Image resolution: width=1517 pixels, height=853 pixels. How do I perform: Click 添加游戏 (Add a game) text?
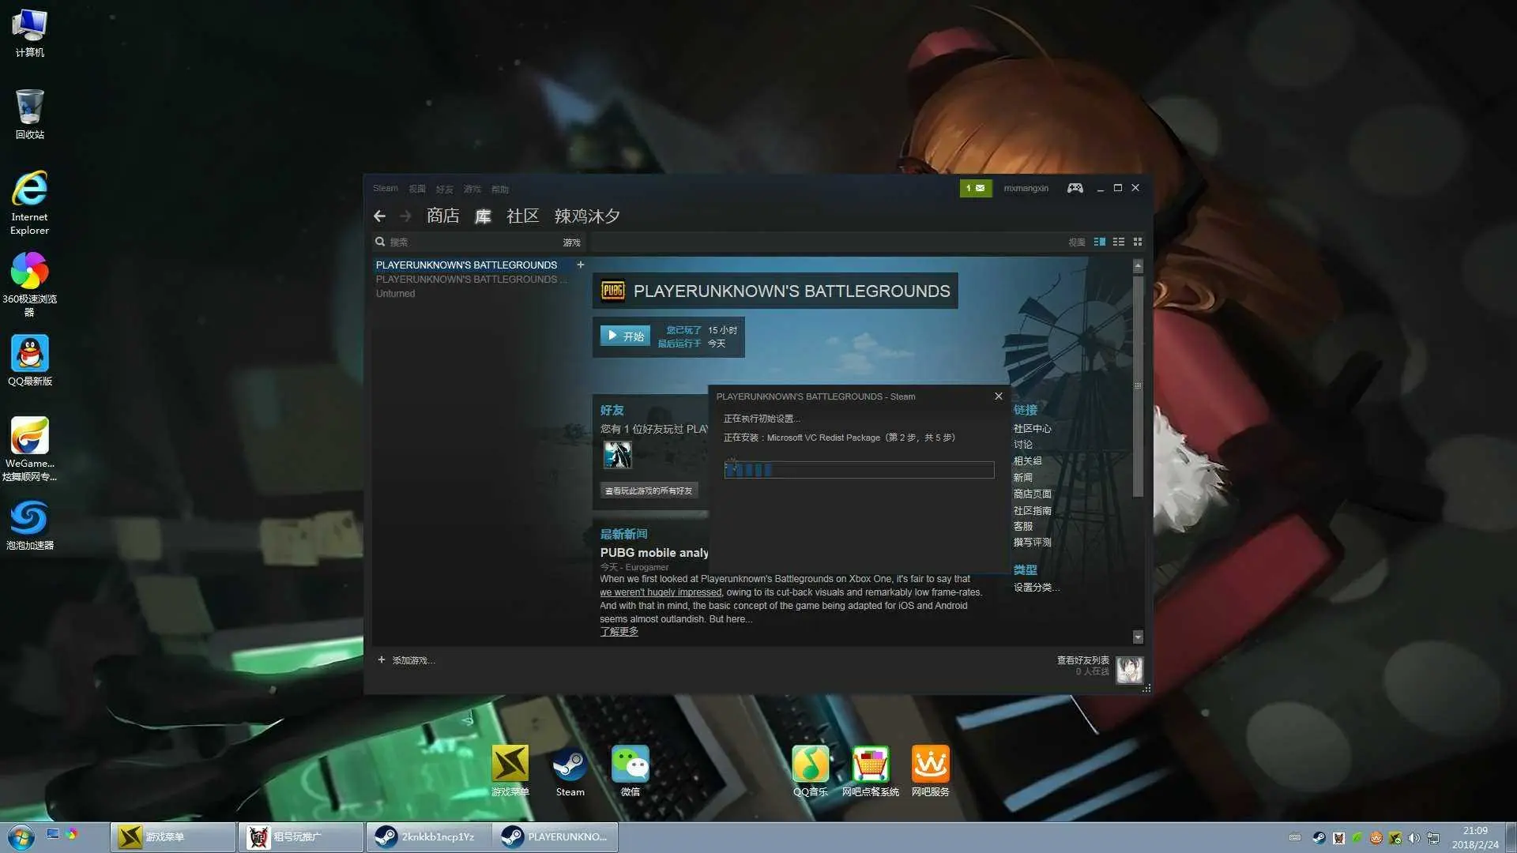point(413,660)
